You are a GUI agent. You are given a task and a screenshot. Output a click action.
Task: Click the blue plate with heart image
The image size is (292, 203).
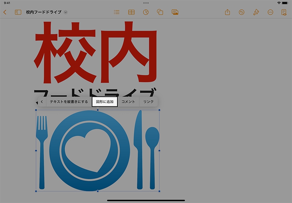[x=89, y=150]
